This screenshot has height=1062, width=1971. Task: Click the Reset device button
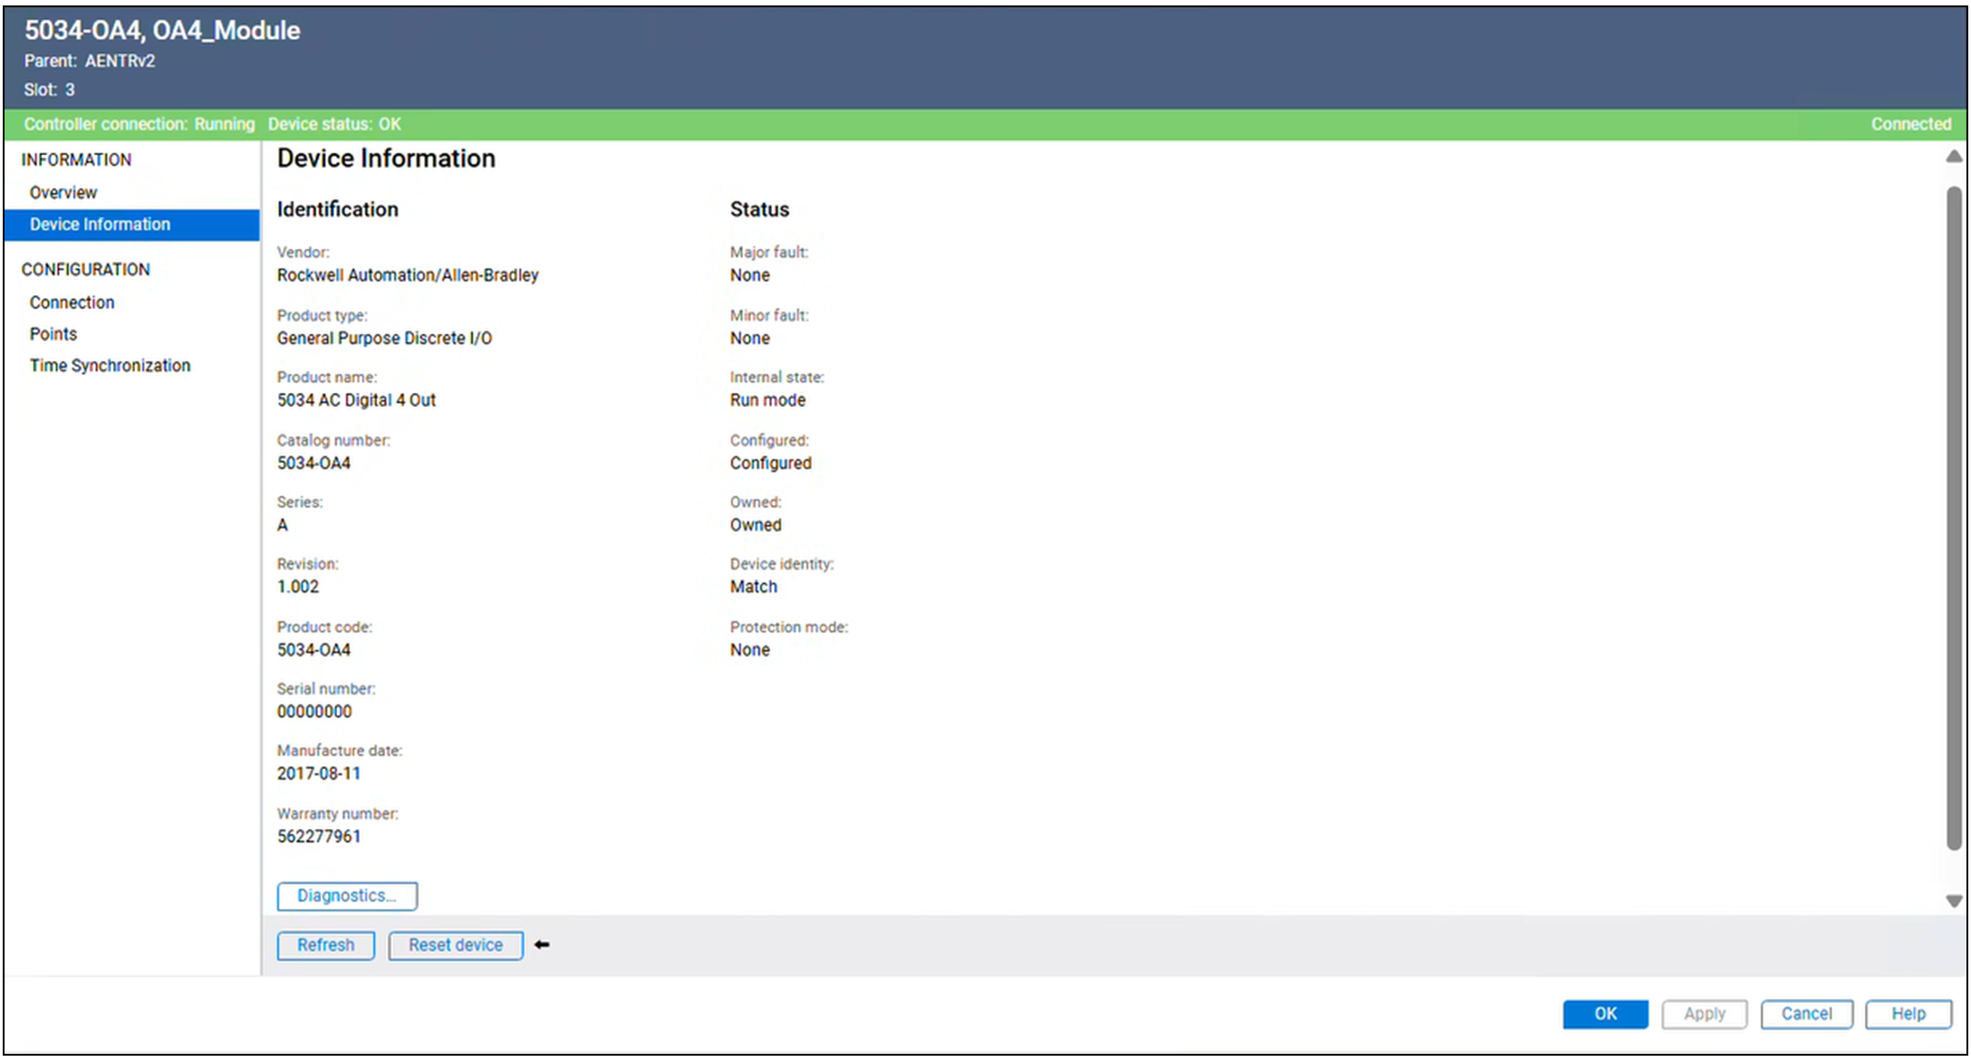coord(456,945)
